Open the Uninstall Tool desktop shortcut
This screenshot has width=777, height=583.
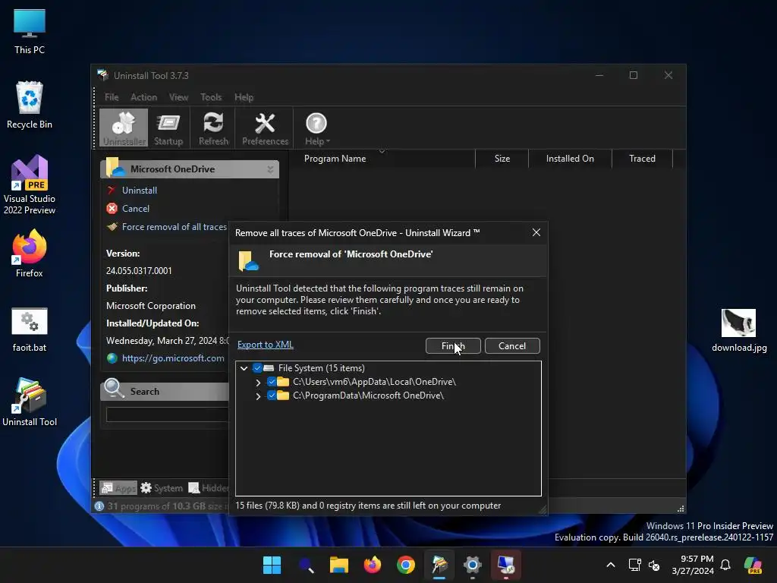click(x=30, y=402)
